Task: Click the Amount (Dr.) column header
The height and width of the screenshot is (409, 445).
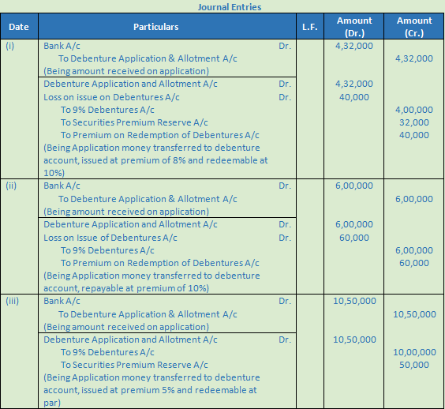Action: (354, 27)
